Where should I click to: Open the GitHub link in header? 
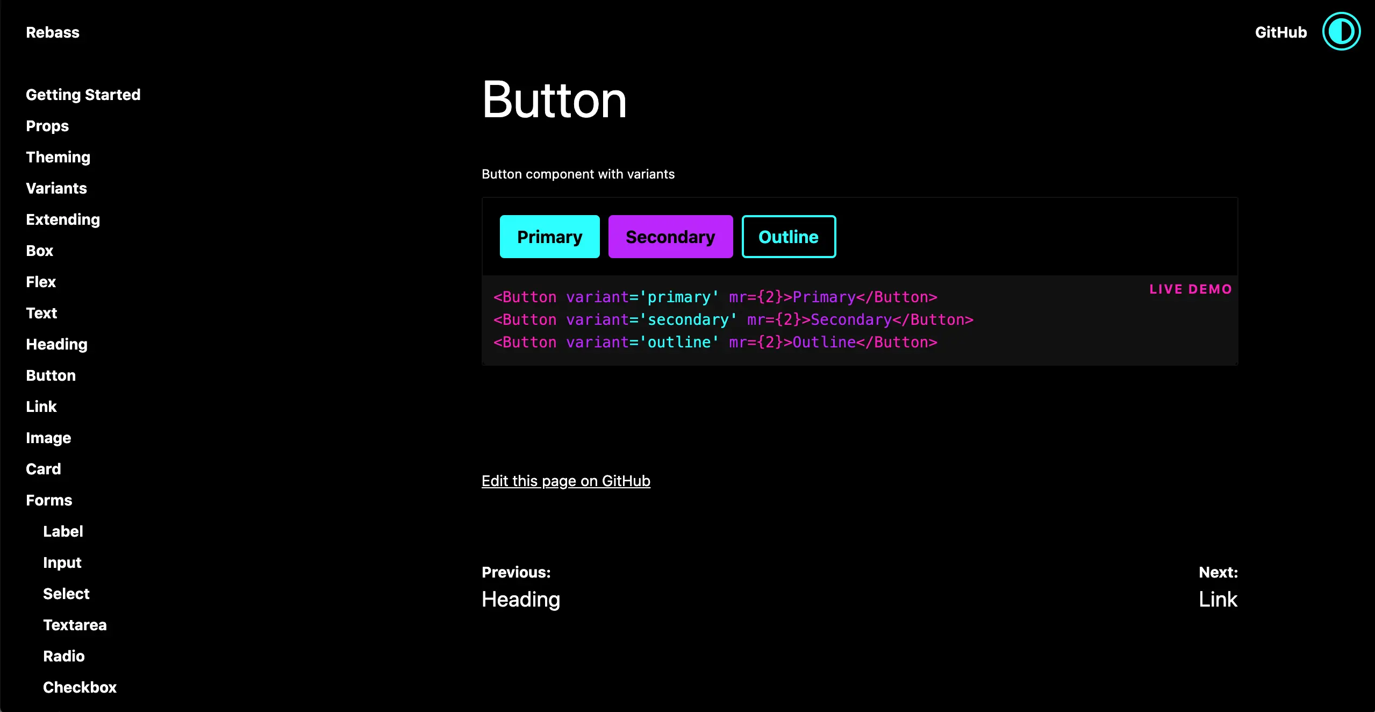pos(1280,32)
